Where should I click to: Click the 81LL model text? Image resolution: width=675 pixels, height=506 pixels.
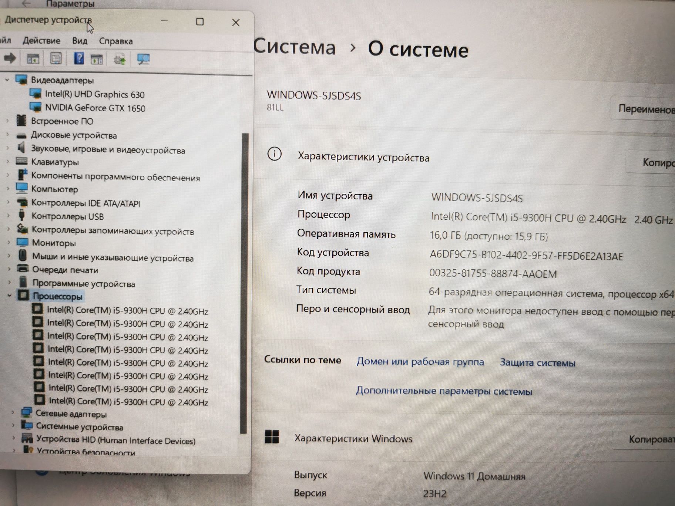click(x=275, y=108)
